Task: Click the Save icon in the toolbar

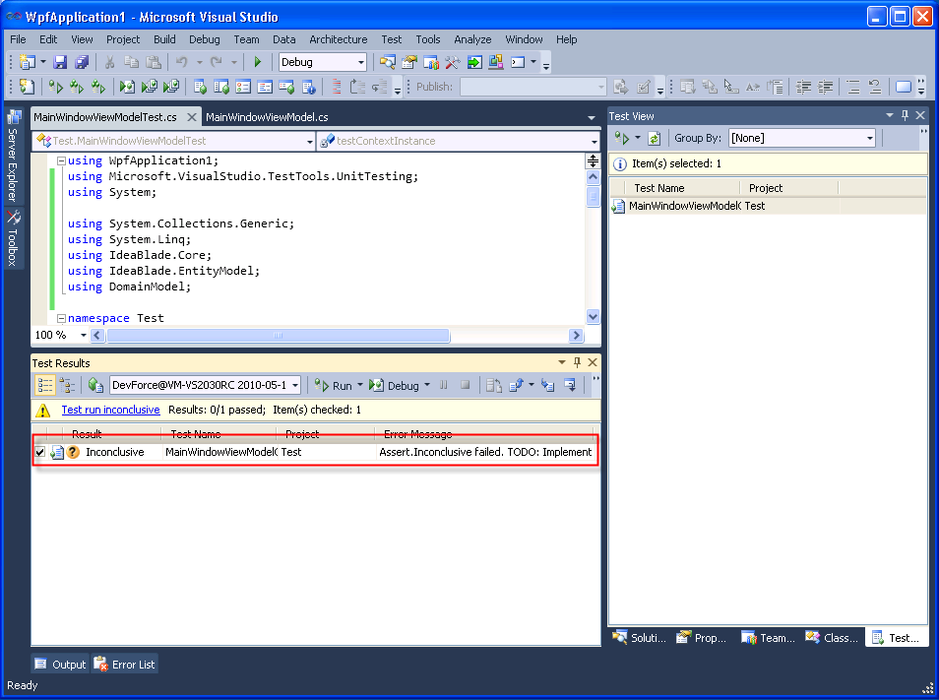Action: (x=60, y=62)
